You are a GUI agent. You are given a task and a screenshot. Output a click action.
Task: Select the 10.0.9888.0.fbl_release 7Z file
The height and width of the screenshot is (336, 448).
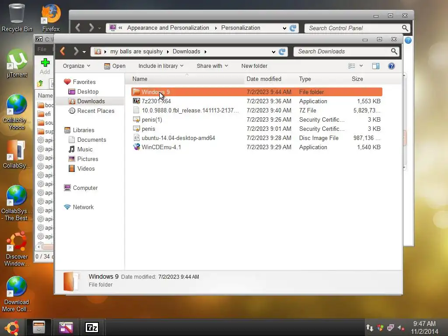[256, 110]
